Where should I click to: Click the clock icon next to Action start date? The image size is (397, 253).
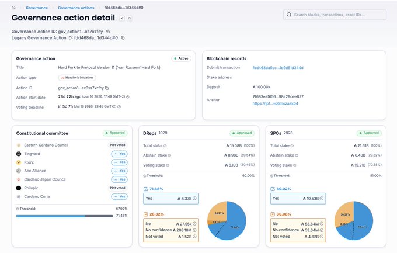[128, 97]
